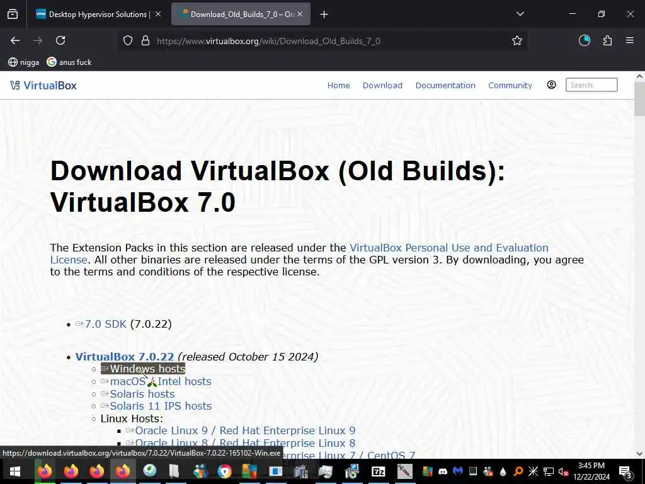This screenshot has width=645, height=484.
Task: Click the Solaris hosts link
Action: tap(142, 394)
